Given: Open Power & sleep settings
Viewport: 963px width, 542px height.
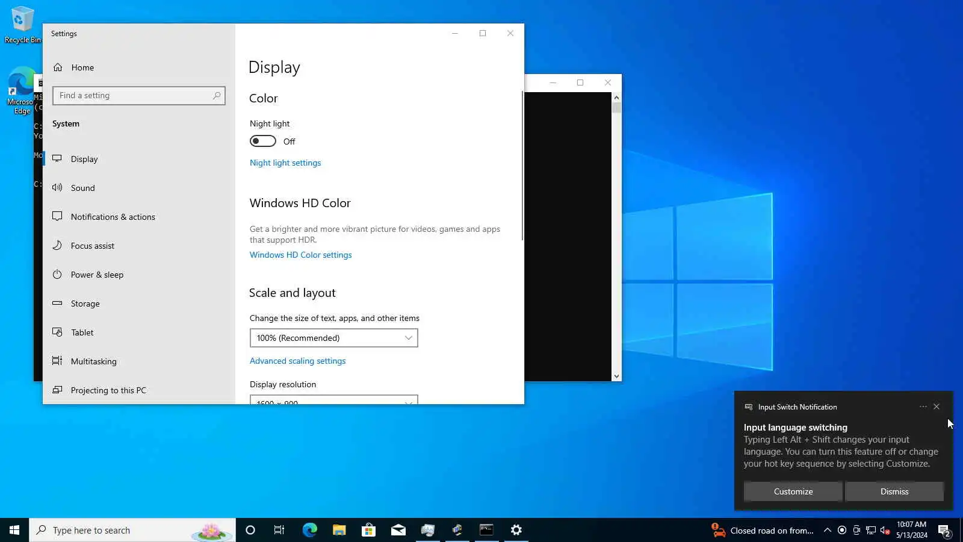Looking at the screenshot, I should coord(138,275).
